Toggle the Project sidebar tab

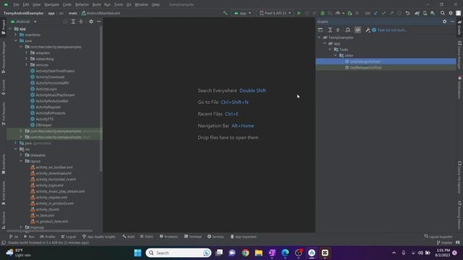pyautogui.click(x=3, y=27)
